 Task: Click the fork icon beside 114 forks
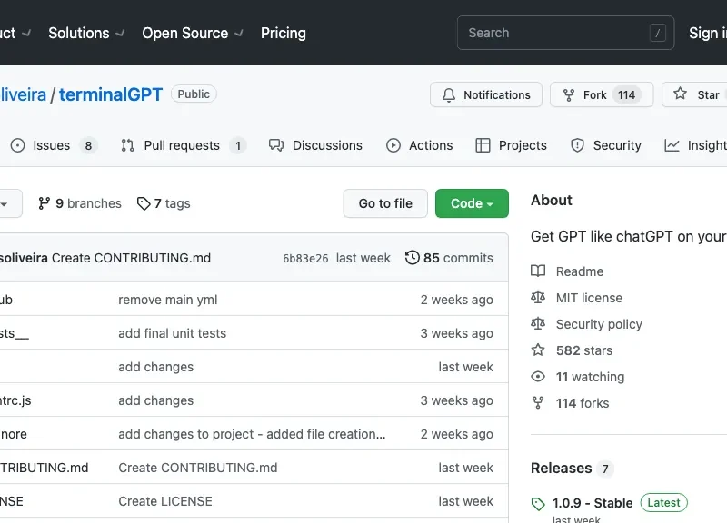[538, 403]
